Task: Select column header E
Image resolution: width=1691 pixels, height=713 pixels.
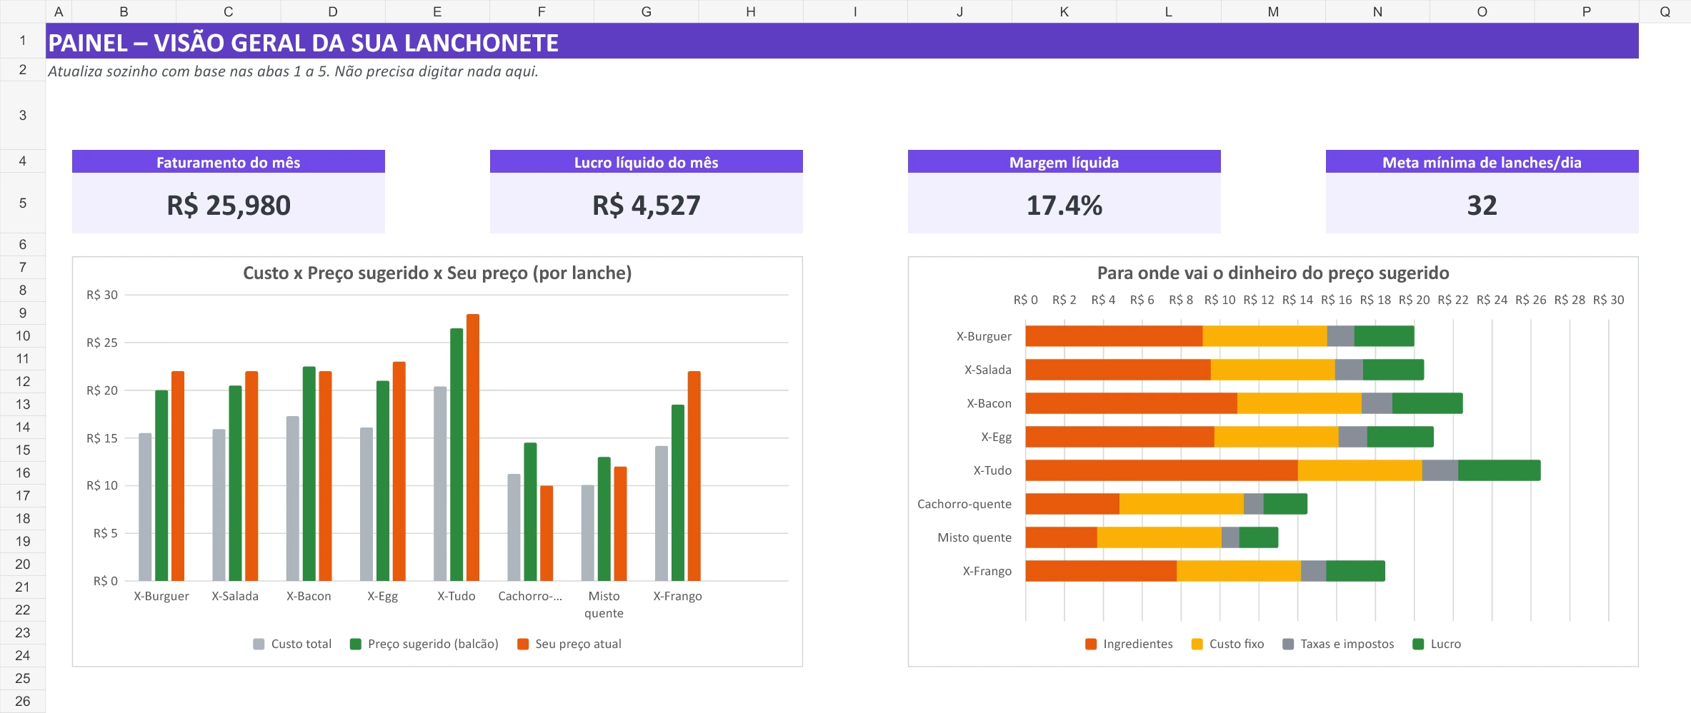Action: tap(437, 11)
